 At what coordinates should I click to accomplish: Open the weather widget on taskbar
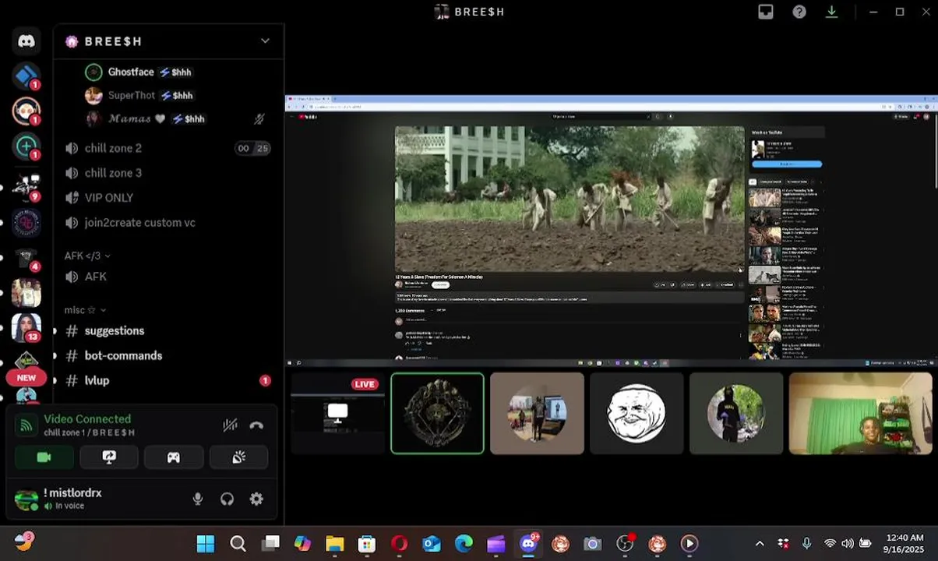coord(23,542)
